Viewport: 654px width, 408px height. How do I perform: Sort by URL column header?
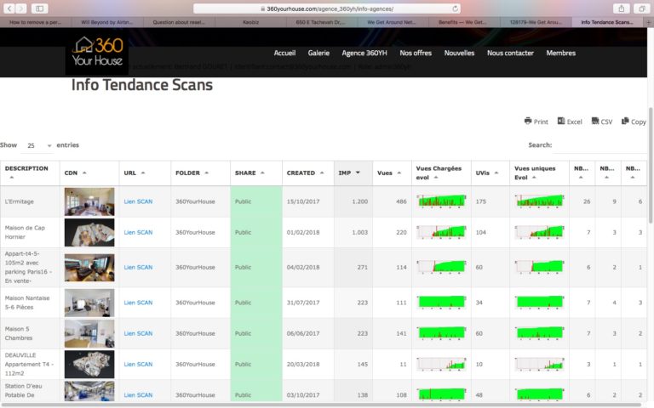point(144,173)
